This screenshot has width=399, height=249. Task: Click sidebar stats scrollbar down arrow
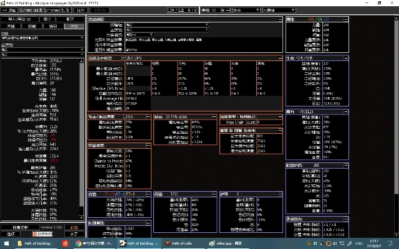(82, 218)
